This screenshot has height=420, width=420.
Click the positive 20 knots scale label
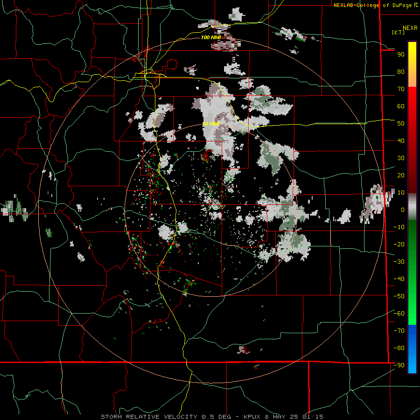pyautogui.click(x=401, y=175)
